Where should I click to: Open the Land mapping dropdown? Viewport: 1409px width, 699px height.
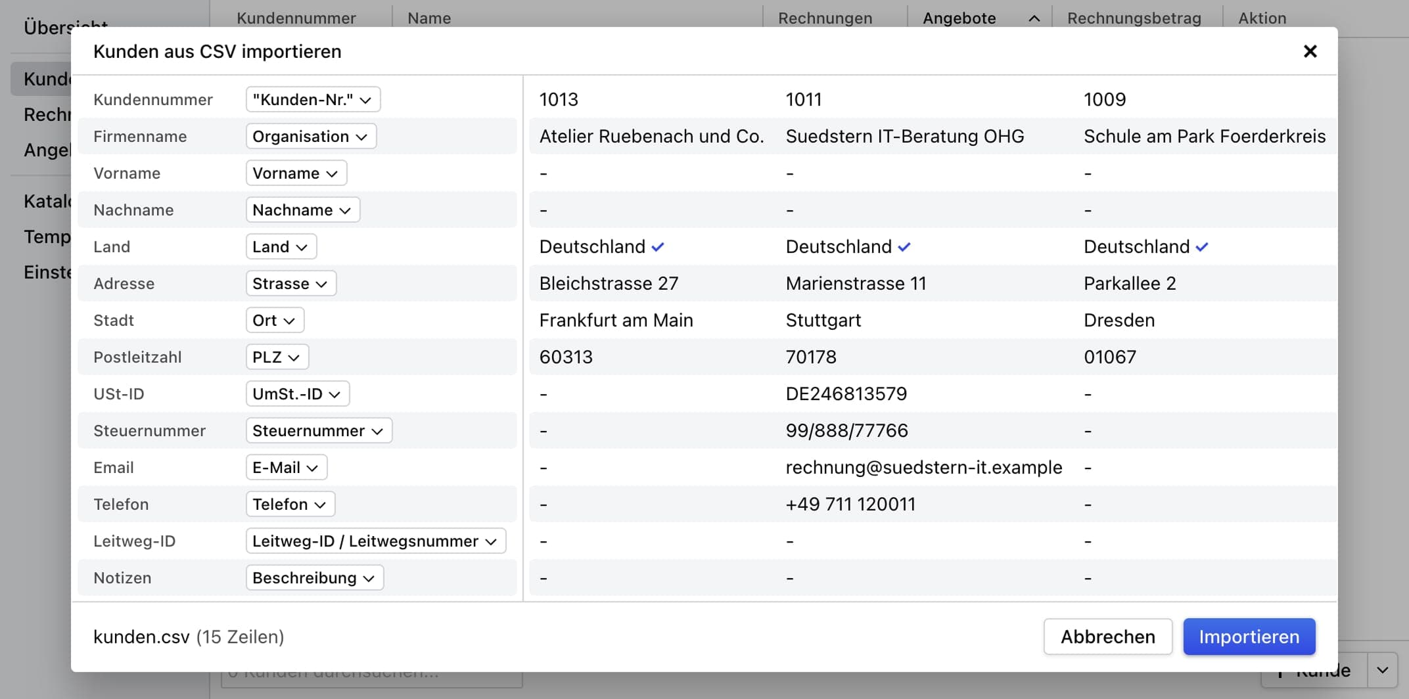pyautogui.click(x=281, y=246)
